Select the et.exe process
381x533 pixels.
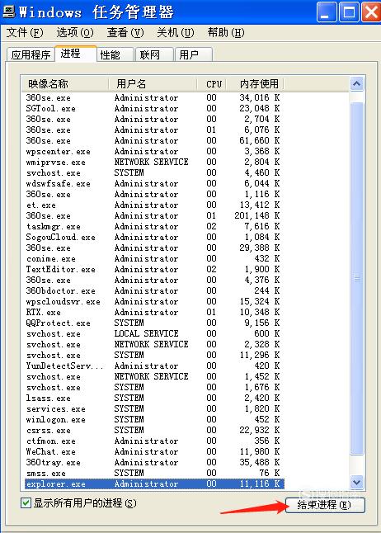click(x=154, y=205)
